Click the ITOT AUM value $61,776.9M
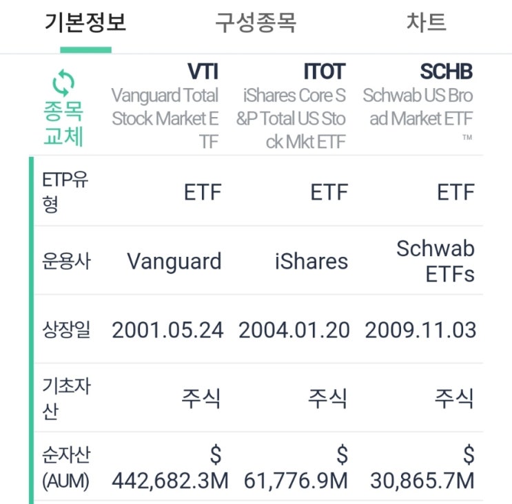512x504 pixels. [296, 468]
